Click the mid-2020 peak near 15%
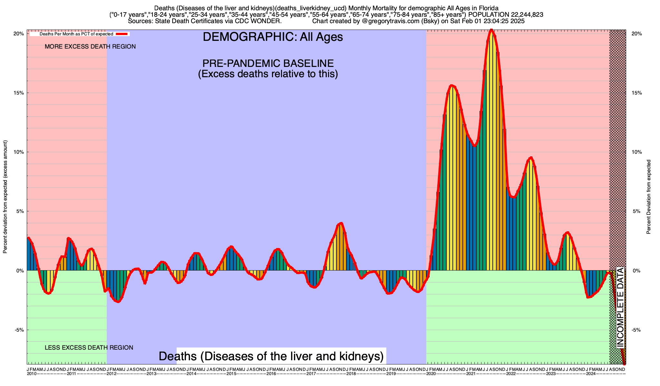Image resolution: width=660 pixels, height=386 pixels. 452,86
